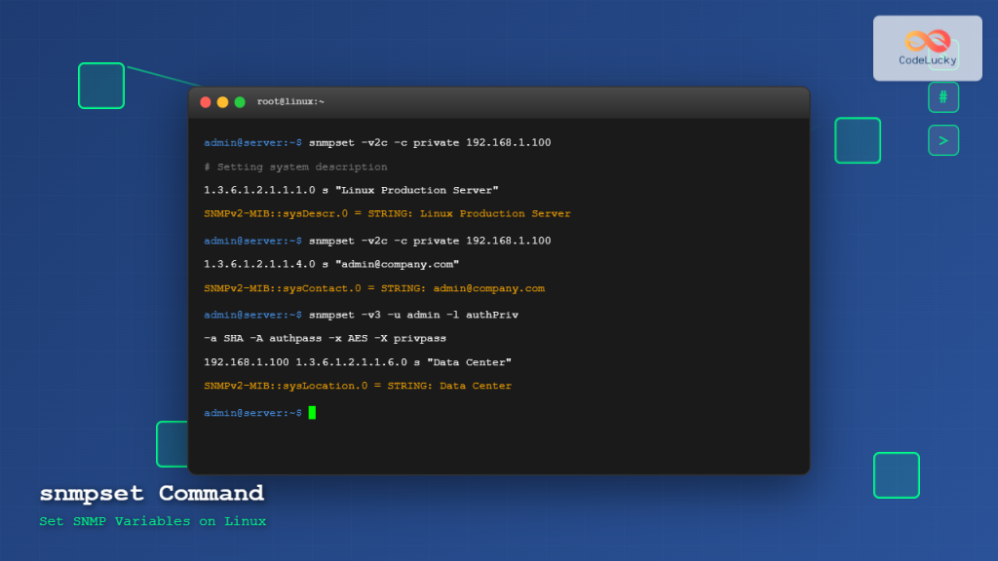Click the green traffic light button
This screenshot has height=561, width=998.
(239, 101)
